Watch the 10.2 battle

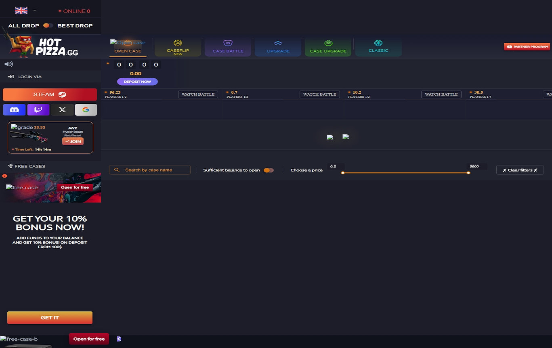point(441,94)
